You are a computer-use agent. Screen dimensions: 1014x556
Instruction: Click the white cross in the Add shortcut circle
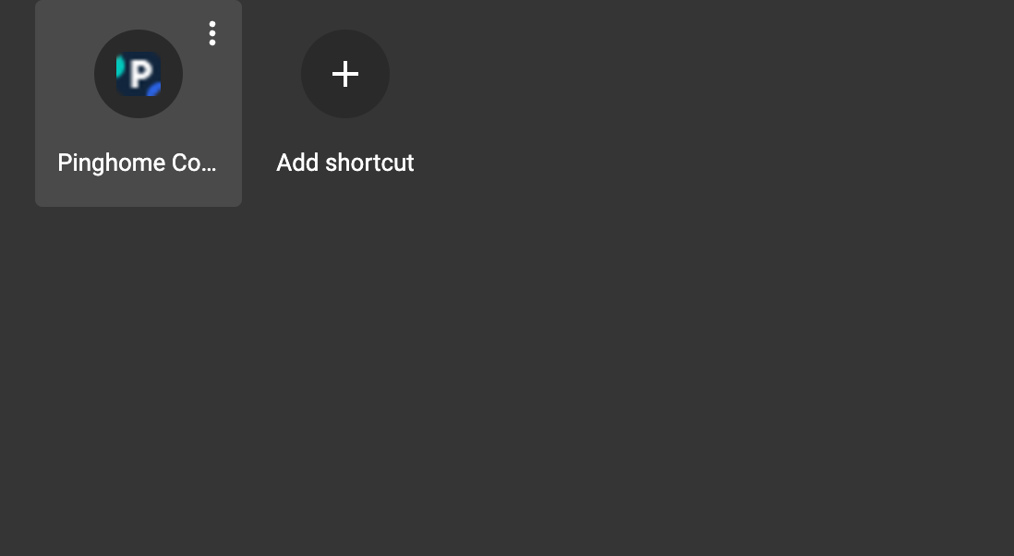click(x=345, y=74)
